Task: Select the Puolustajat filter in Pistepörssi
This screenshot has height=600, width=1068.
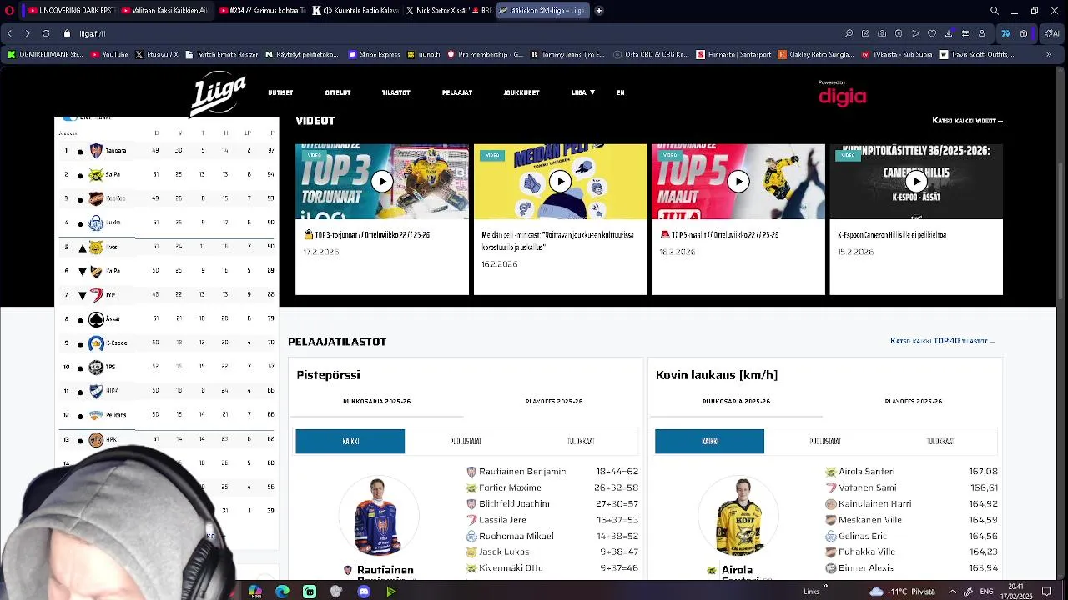Action: point(466,441)
